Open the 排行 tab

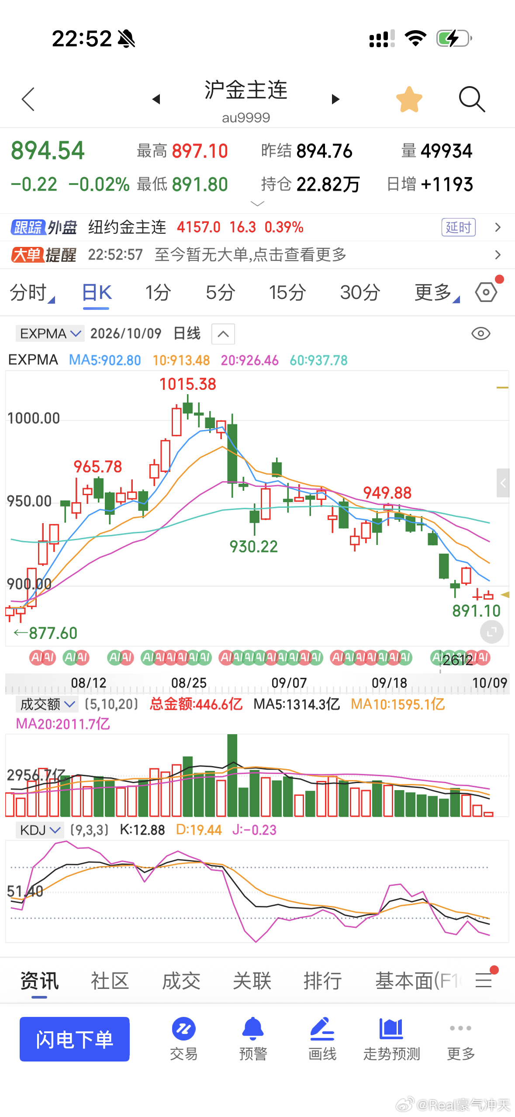click(323, 981)
